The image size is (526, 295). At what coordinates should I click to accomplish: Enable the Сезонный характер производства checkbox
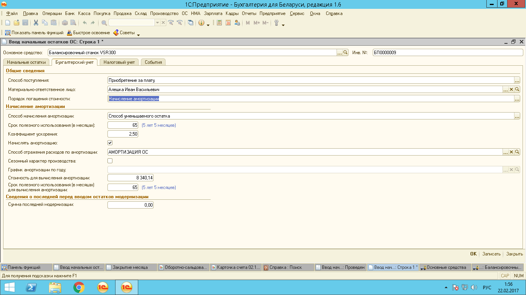(x=110, y=161)
